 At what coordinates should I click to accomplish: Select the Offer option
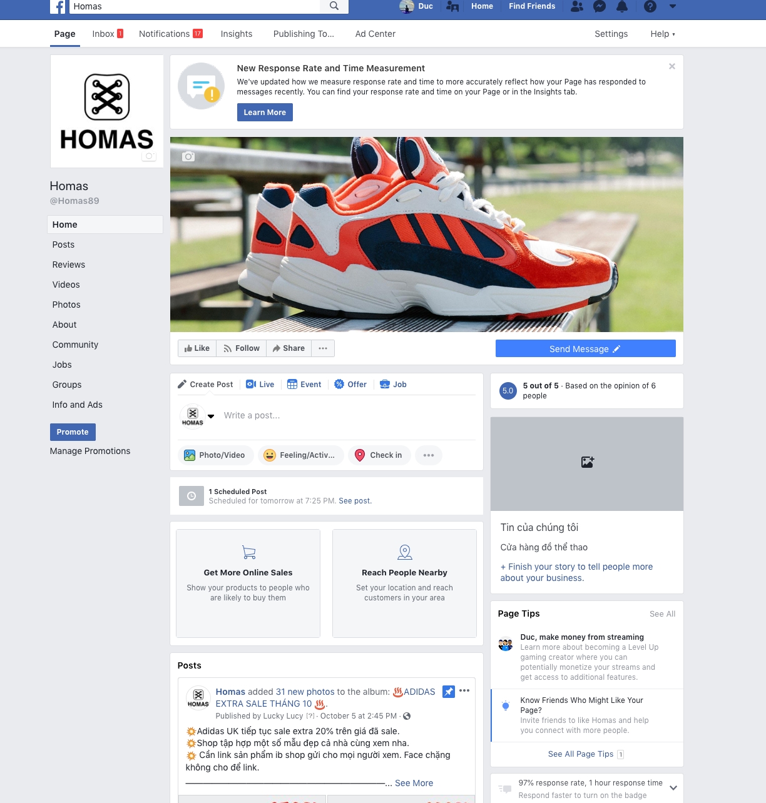pyautogui.click(x=350, y=385)
